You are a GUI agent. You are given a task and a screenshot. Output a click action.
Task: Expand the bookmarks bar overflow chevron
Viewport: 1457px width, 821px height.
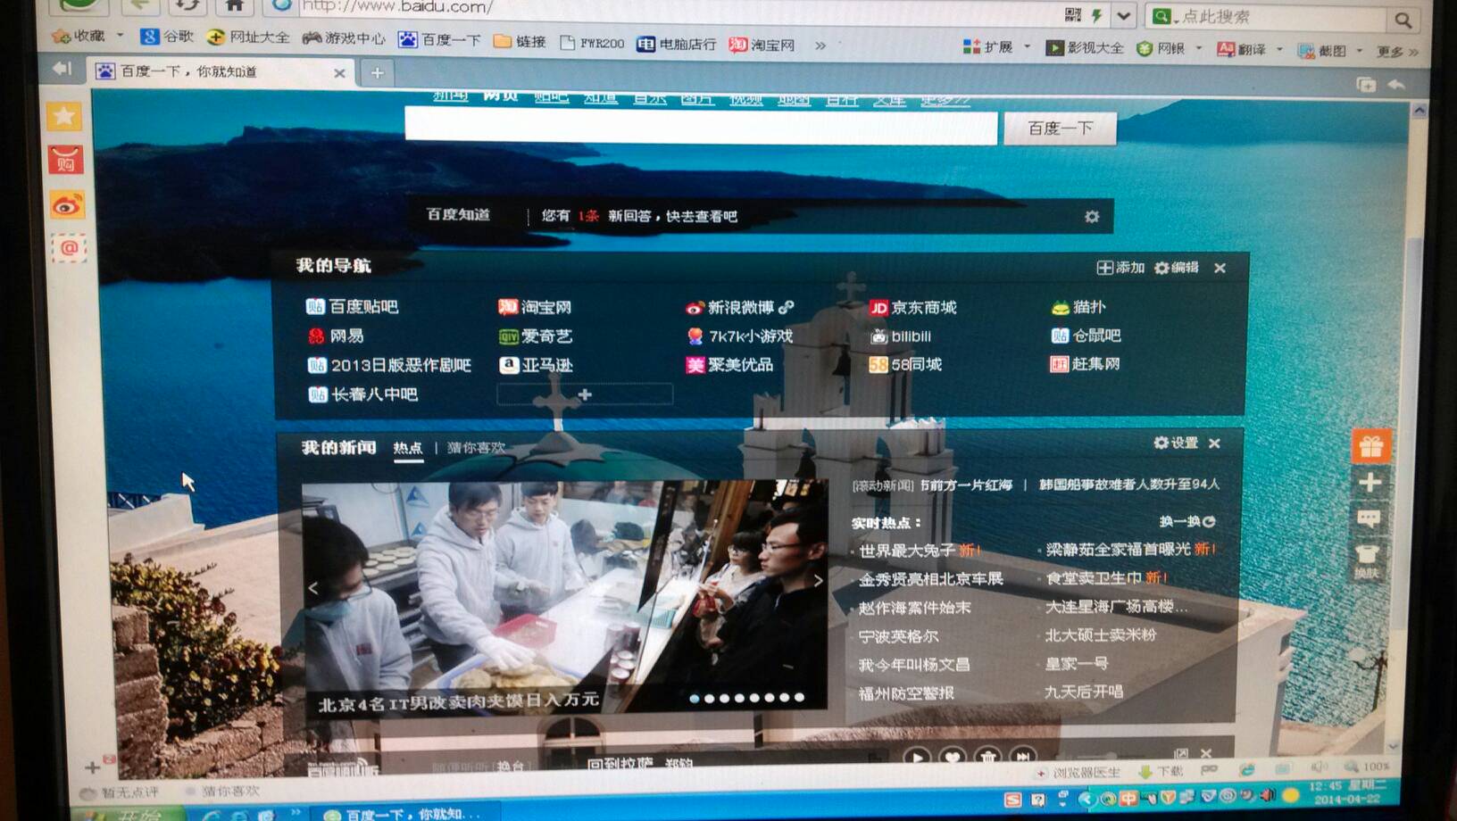point(820,46)
